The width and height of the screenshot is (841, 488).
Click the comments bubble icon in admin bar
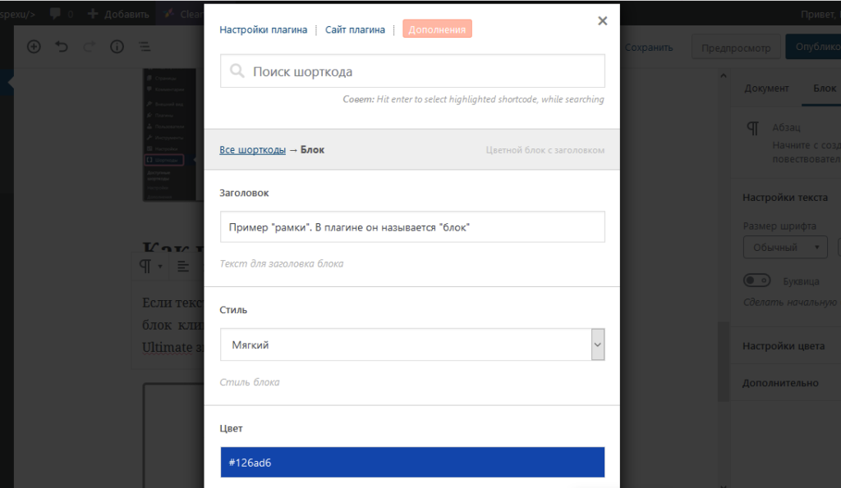[x=56, y=14]
